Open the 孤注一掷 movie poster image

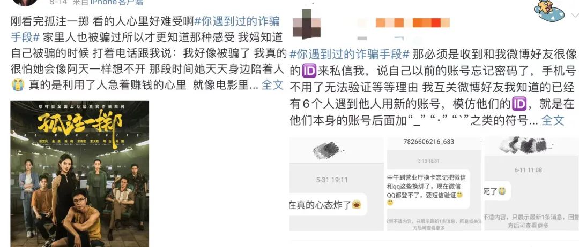tap(80, 173)
